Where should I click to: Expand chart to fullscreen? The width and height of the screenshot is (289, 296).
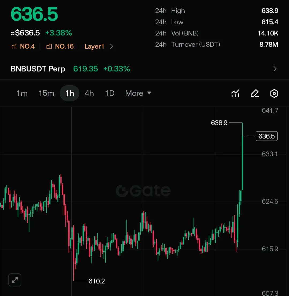[15, 280]
